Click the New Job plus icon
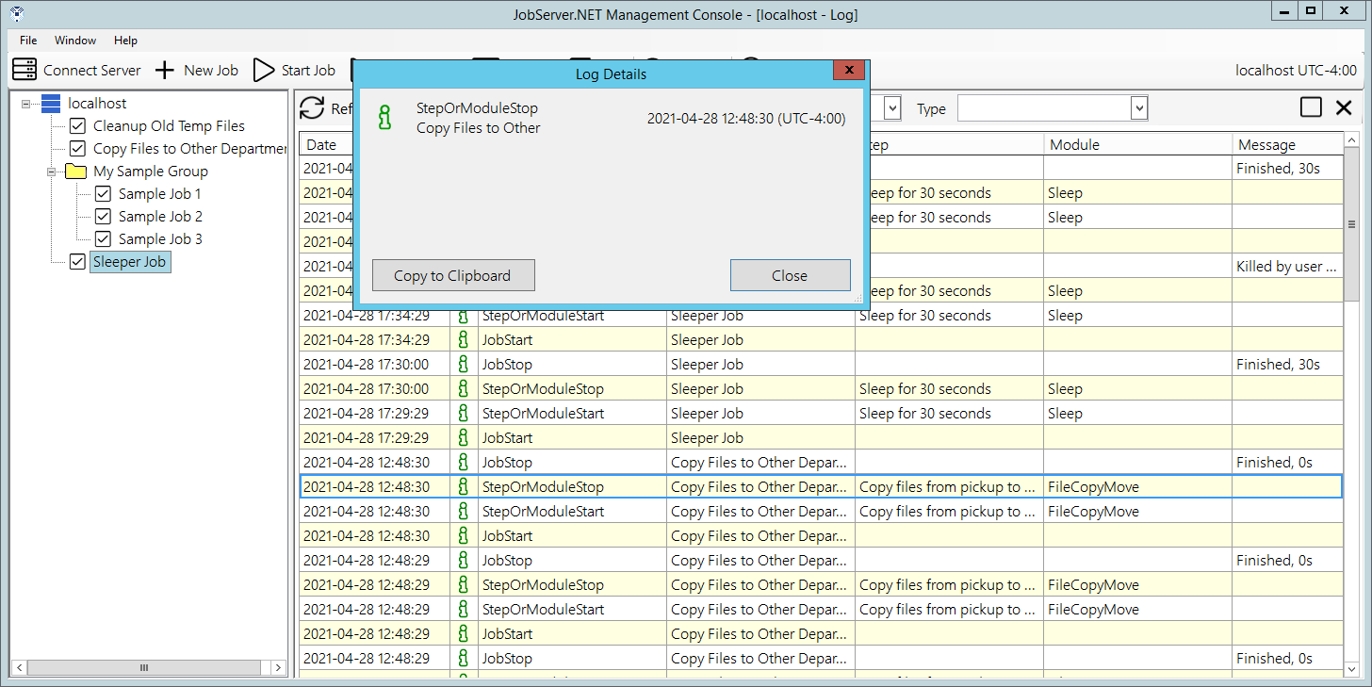The width and height of the screenshot is (1372, 687). point(165,70)
